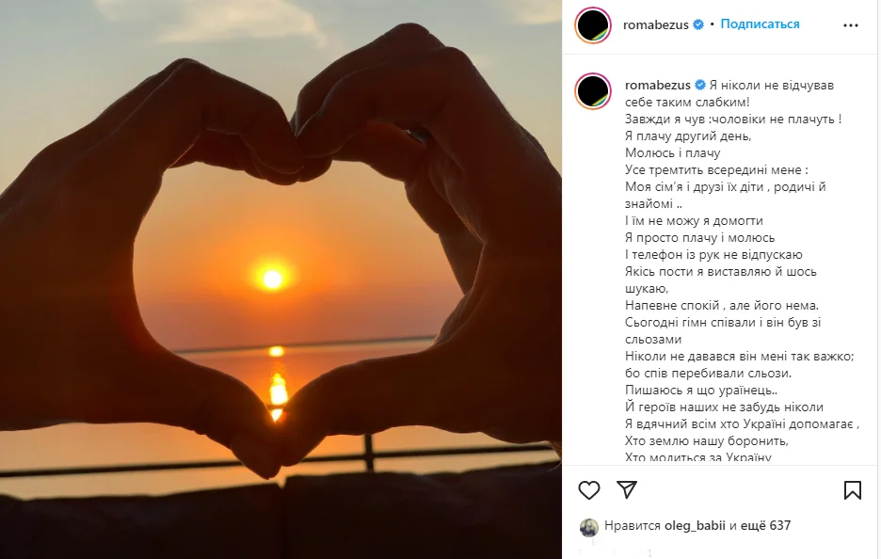This screenshot has width=881, height=559.
Task: Save the post with the bookmark icon
Action: click(852, 489)
